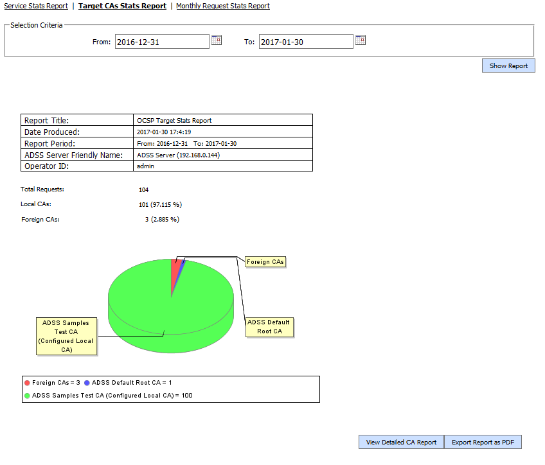Screen dimensions: 545x465
Task: Click the green ADSS Samples Test CA legend dot
Action: [27, 396]
